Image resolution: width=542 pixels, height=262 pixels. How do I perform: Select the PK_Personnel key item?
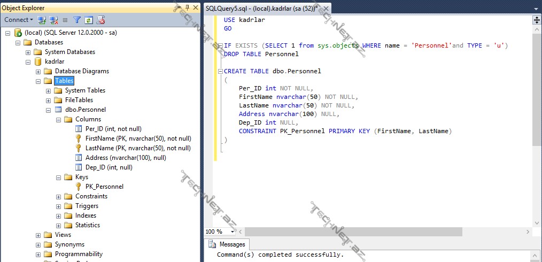(104, 187)
